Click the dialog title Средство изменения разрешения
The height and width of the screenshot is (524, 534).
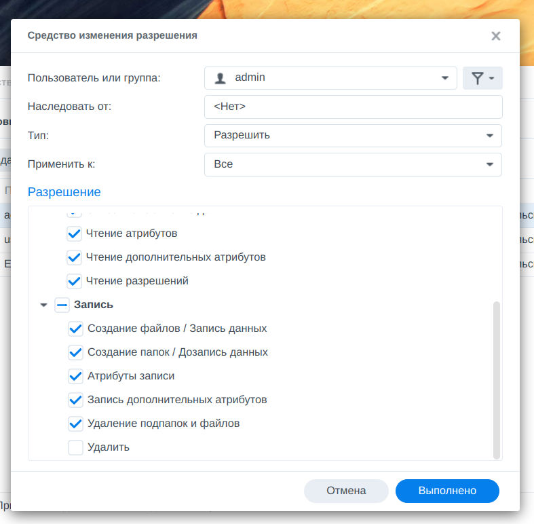(x=113, y=35)
